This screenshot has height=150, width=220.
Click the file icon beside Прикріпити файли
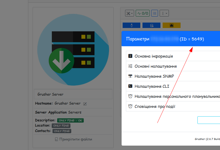[x=56, y=139]
